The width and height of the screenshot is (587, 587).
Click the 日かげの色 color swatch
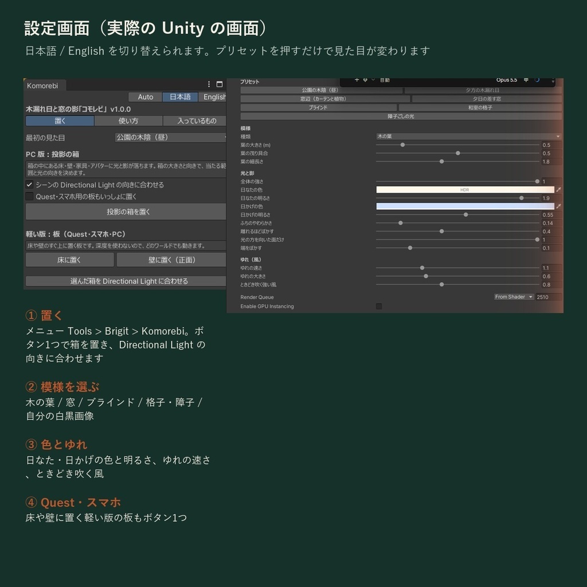(465, 206)
